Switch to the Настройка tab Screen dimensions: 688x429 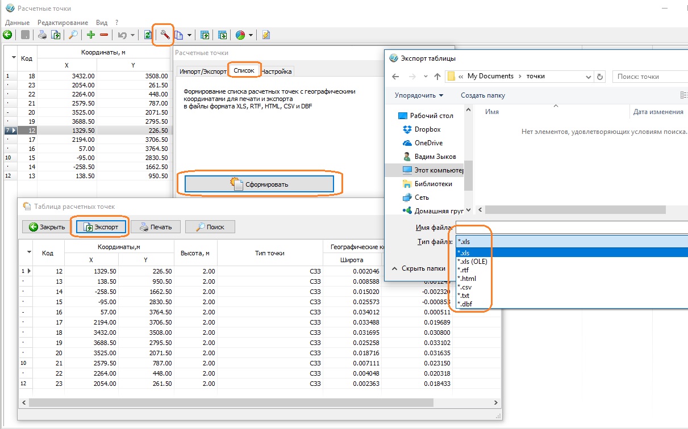point(277,71)
